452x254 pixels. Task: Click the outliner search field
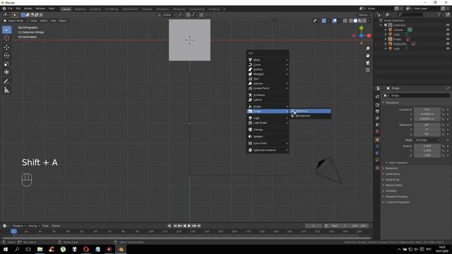(410, 14)
